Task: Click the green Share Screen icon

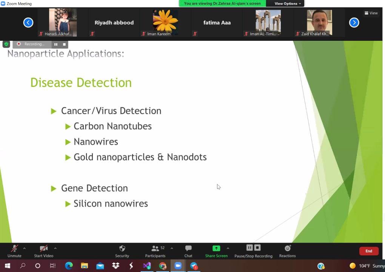Action: pos(216,248)
